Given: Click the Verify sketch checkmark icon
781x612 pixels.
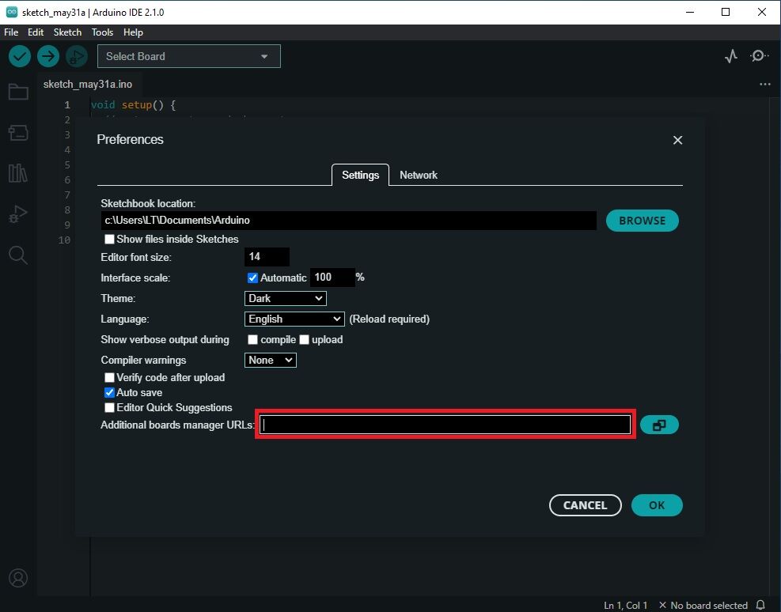Looking at the screenshot, I should 20,56.
